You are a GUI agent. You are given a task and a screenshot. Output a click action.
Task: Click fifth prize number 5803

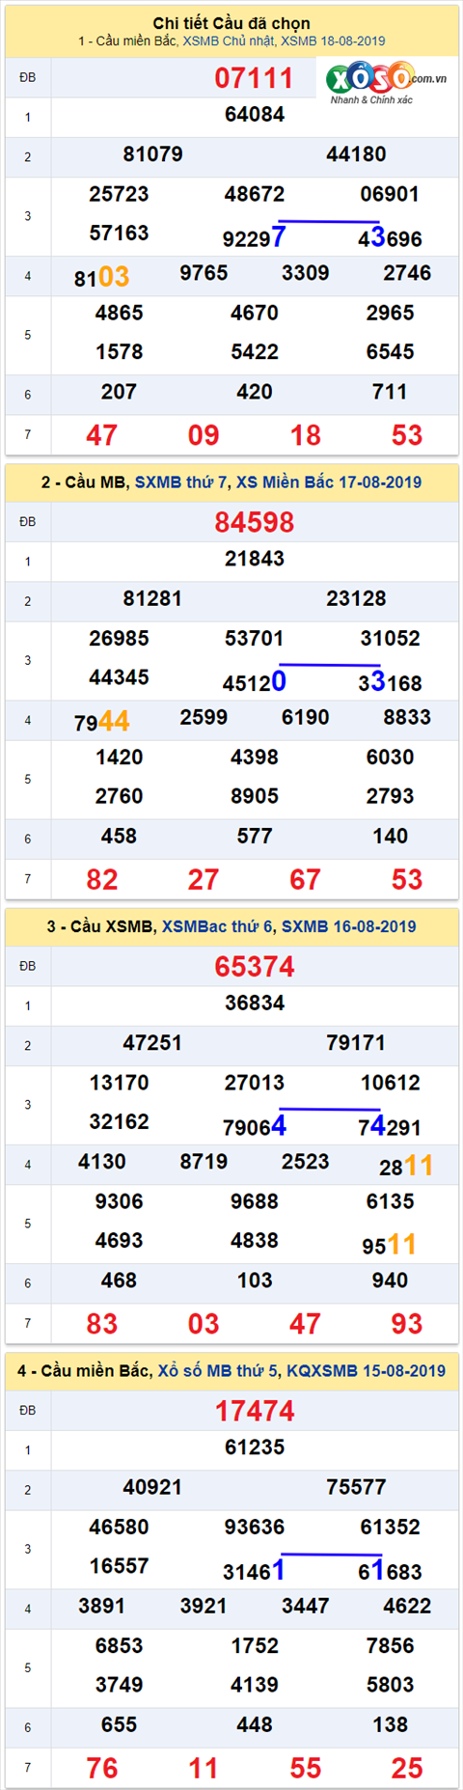click(390, 1685)
